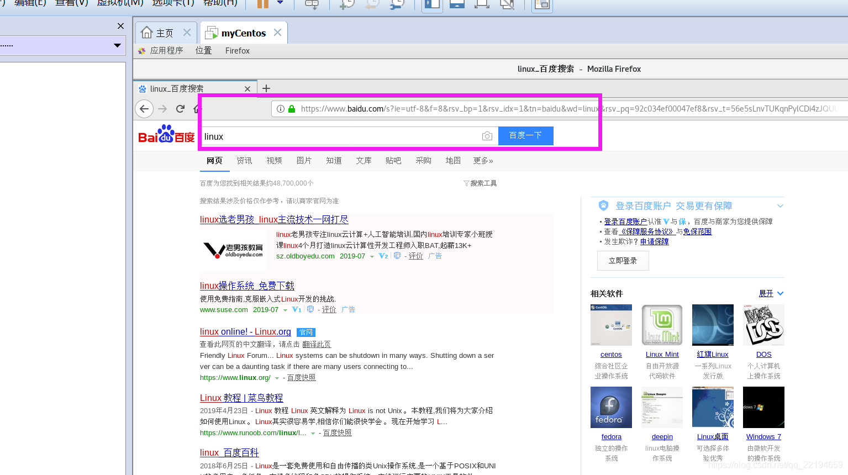
Task: Click the green secure padlock icon
Action: (292, 109)
